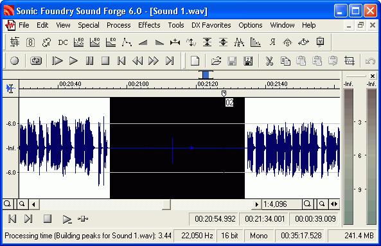Click the Graphic Fade icon
The width and height of the screenshot is (381, 246).
(x=127, y=42)
